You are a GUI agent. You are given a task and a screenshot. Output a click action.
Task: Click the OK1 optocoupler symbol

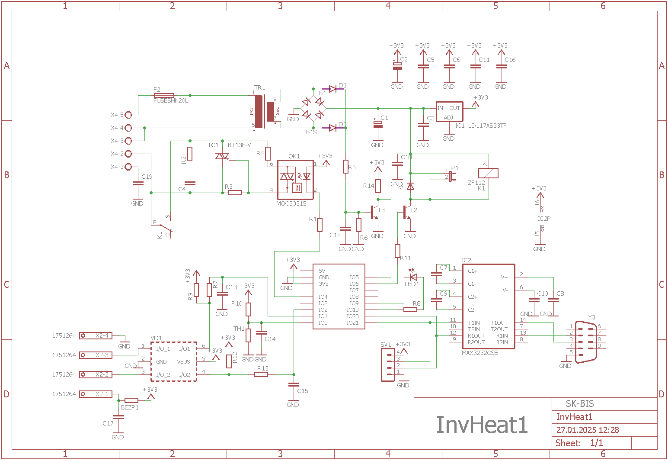295,180
